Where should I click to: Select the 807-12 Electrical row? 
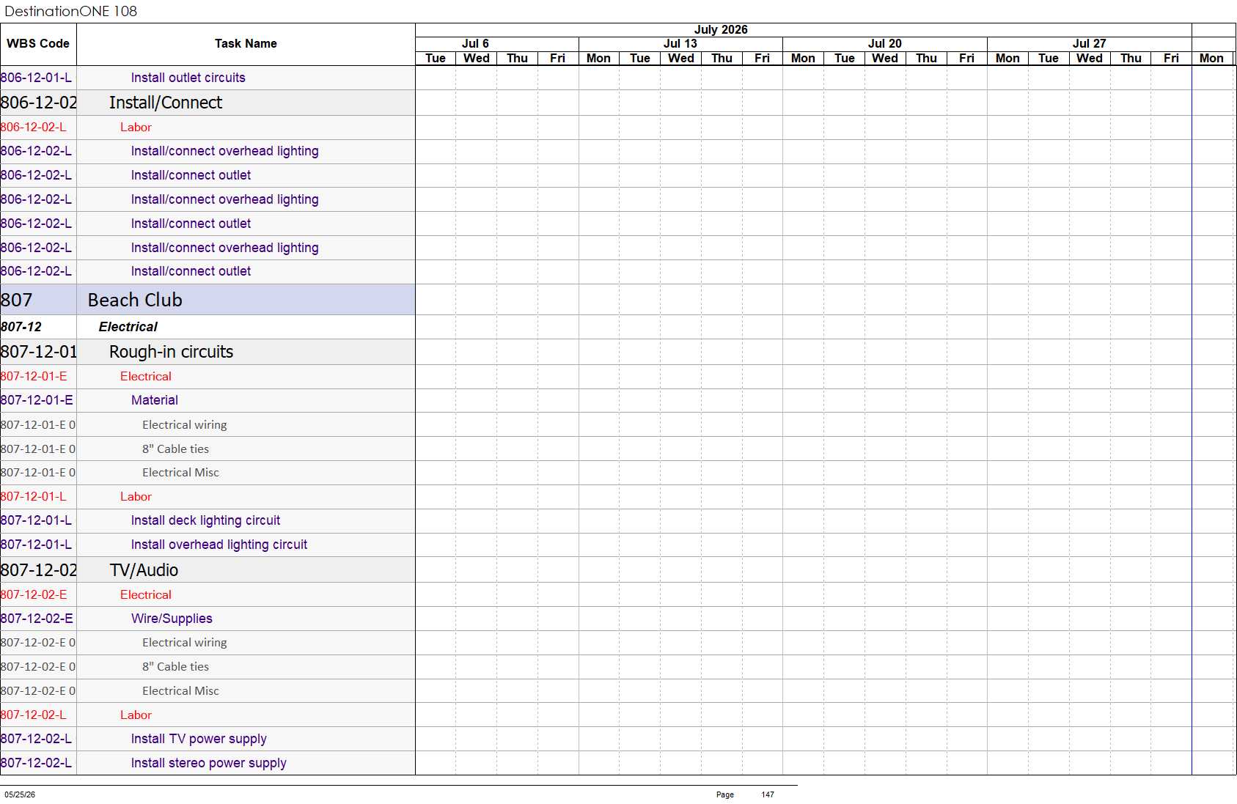(208, 327)
